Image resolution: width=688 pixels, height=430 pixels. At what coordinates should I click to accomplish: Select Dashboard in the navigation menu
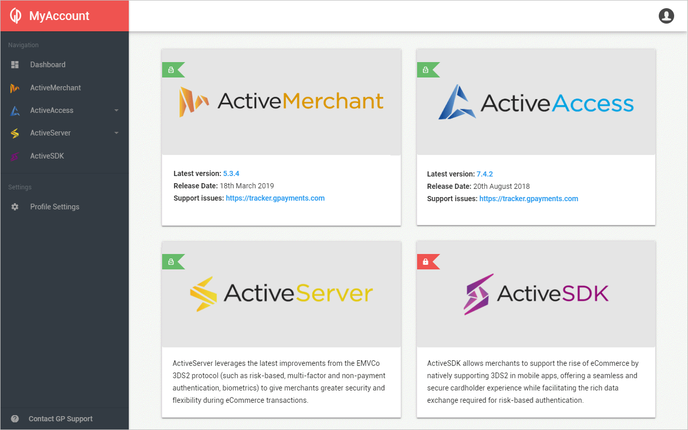point(48,64)
